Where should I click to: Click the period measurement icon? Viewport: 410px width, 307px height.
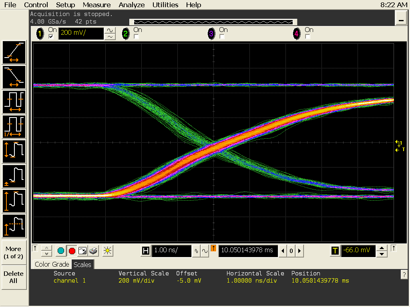[14, 102]
